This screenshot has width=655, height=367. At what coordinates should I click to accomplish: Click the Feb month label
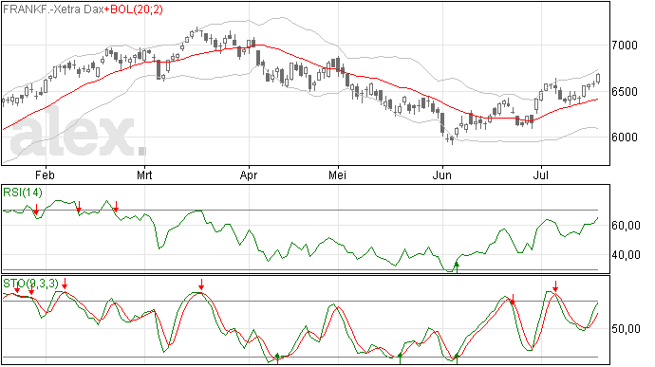click(x=46, y=174)
